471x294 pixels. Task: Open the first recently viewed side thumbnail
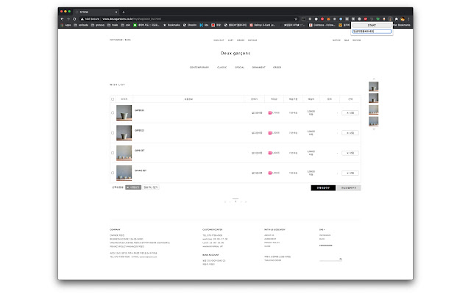click(374, 87)
